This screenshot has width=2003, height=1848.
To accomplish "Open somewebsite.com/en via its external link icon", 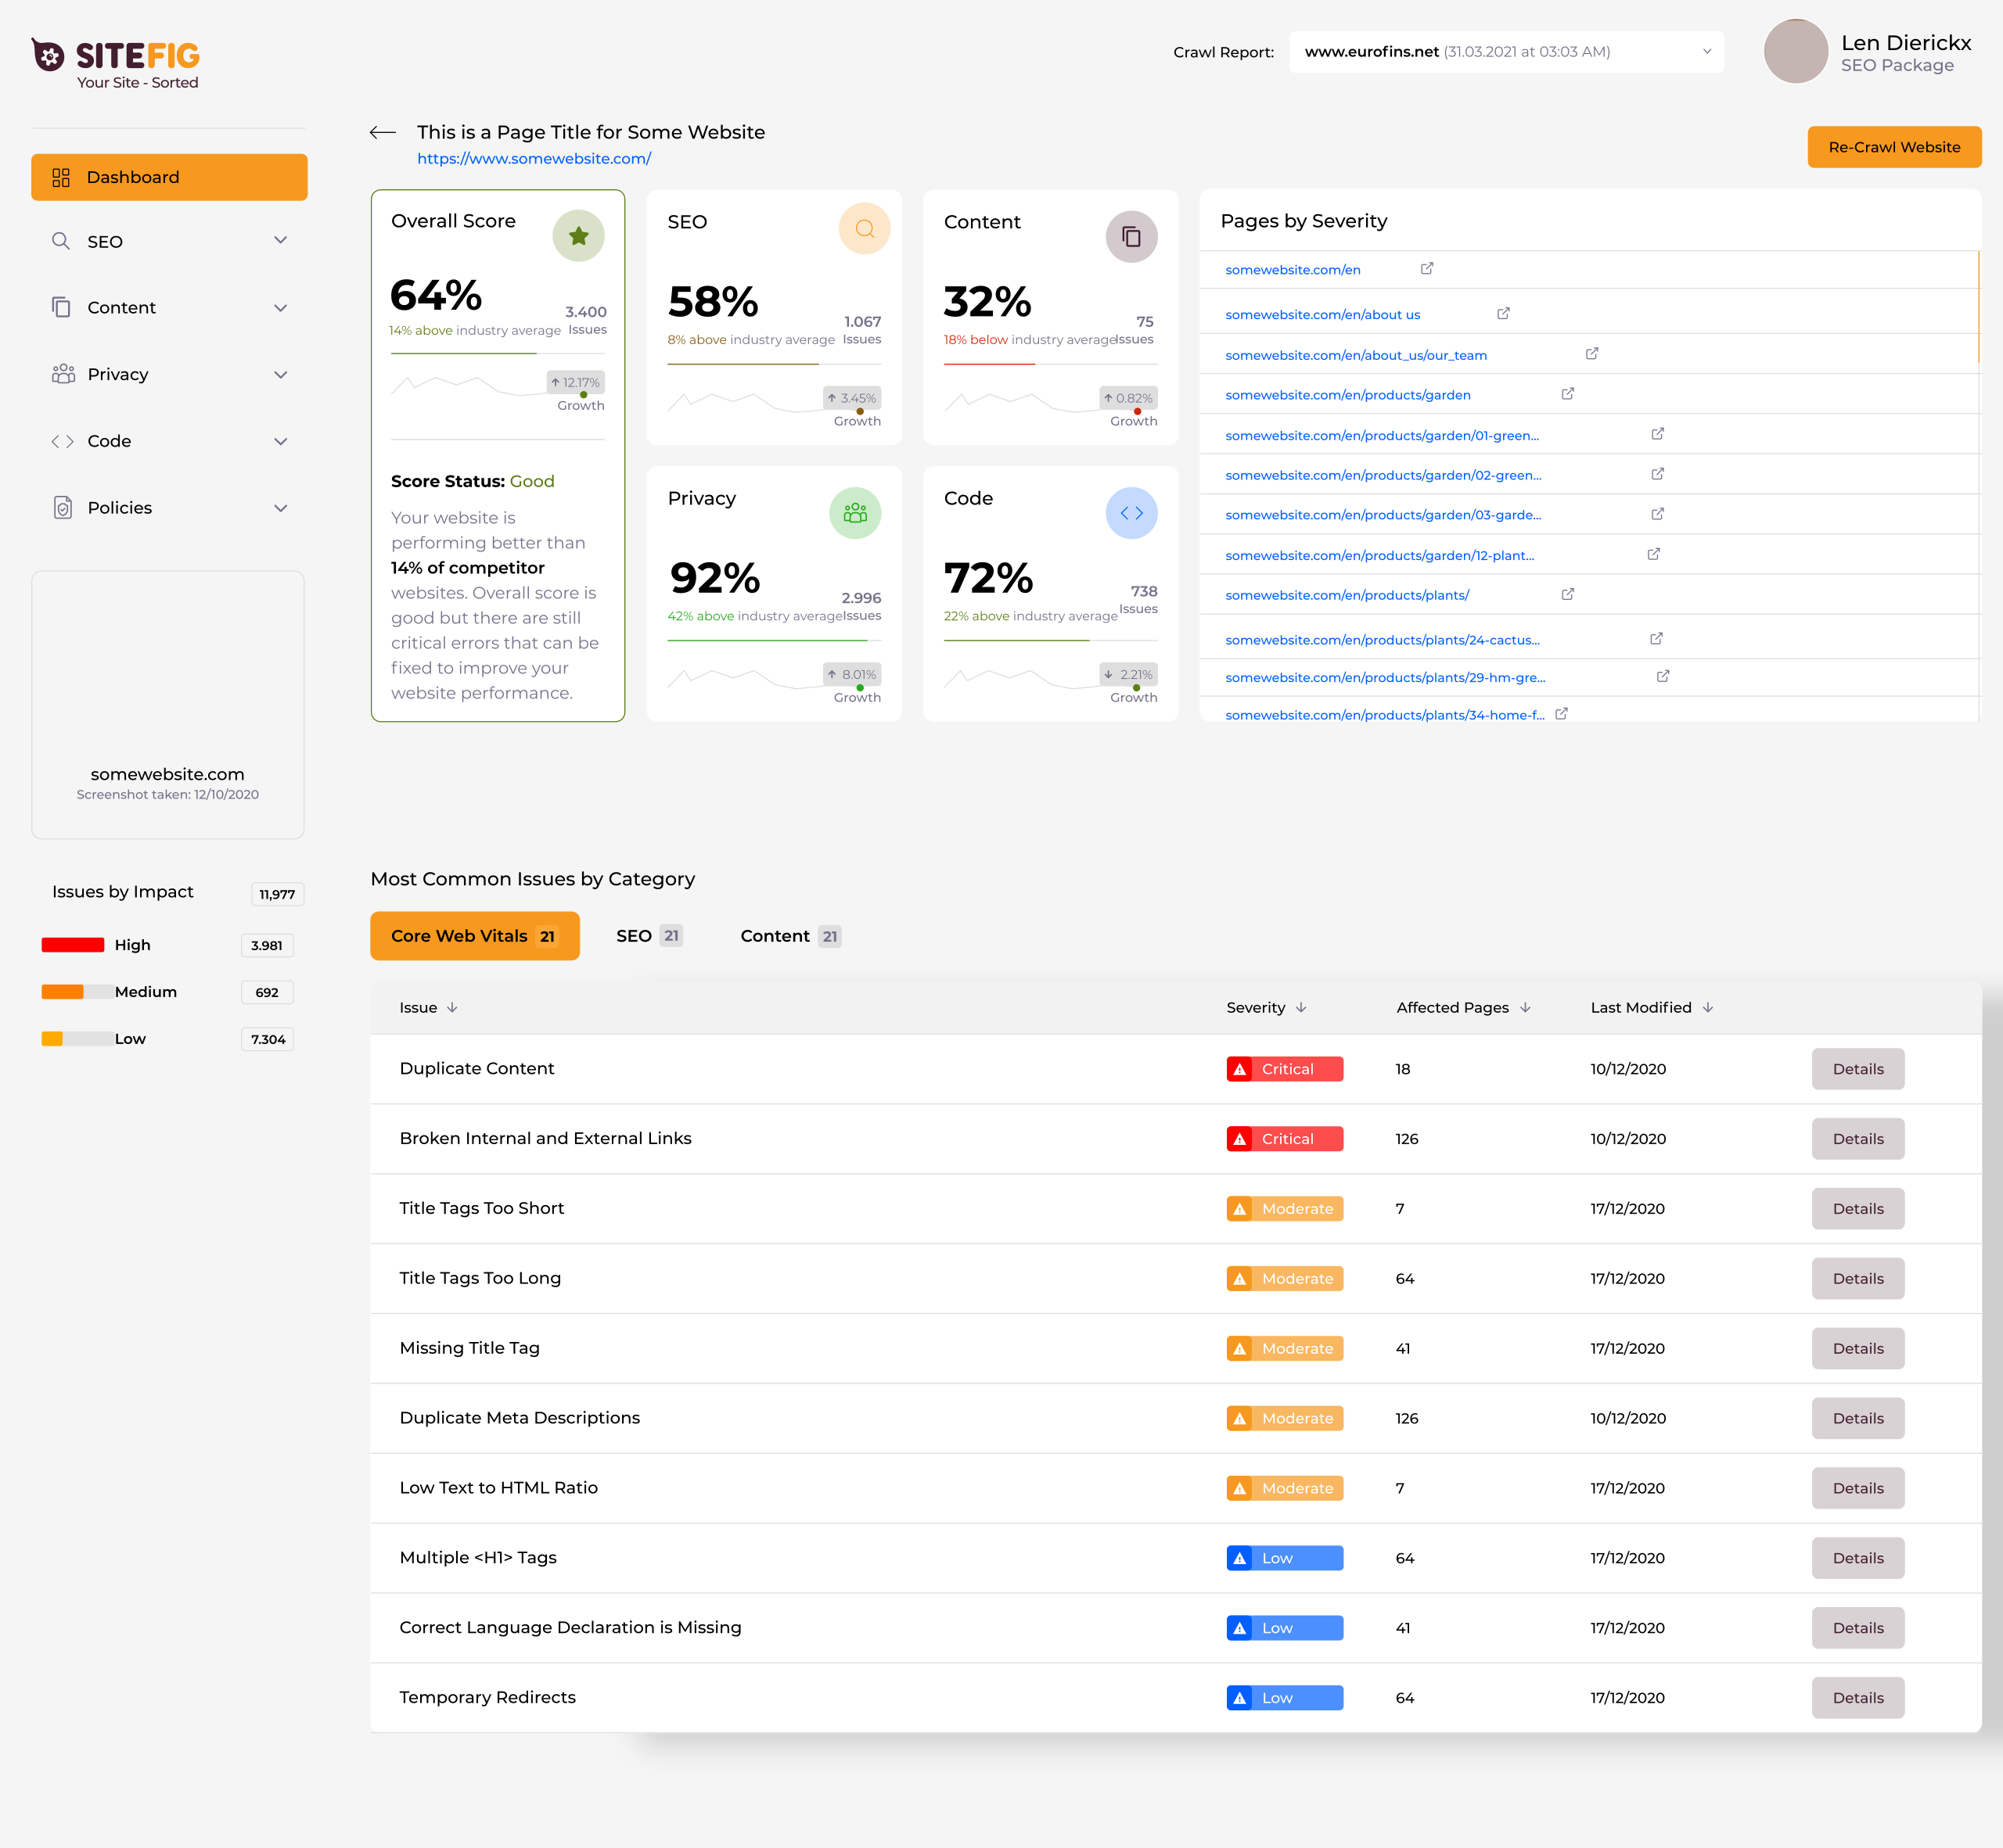I will (x=1426, y=268).
